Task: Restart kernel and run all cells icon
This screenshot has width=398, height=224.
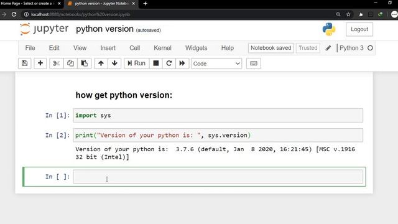Action: click(182, 63)
